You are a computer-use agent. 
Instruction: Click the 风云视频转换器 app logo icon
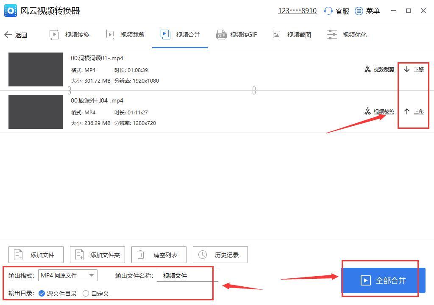pyautogui.click(x=11, y=11)
